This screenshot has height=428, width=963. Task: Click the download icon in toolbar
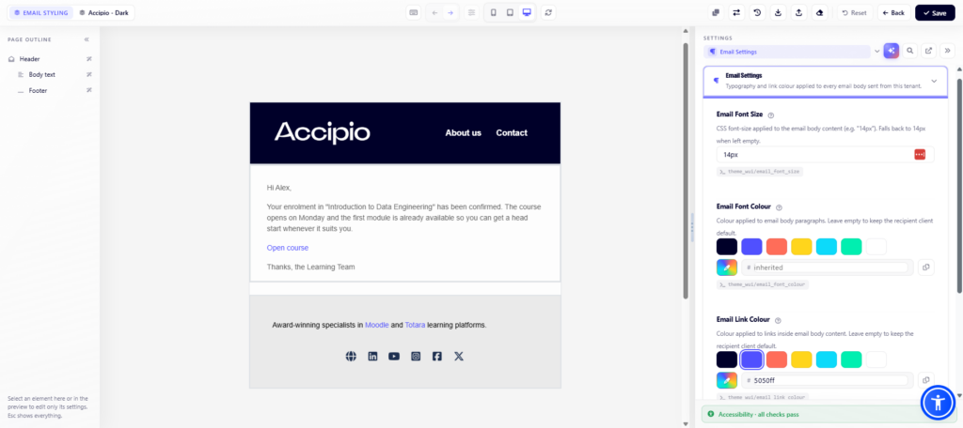778,12
